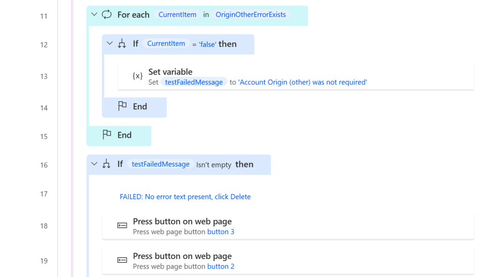Open the OriginOtherErrorExists variable

250,15
